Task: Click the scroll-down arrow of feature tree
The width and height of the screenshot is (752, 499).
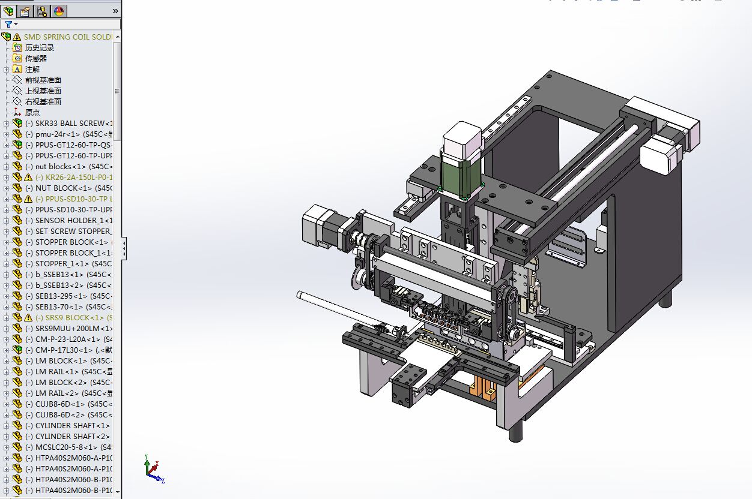Action: click(117, 492)
